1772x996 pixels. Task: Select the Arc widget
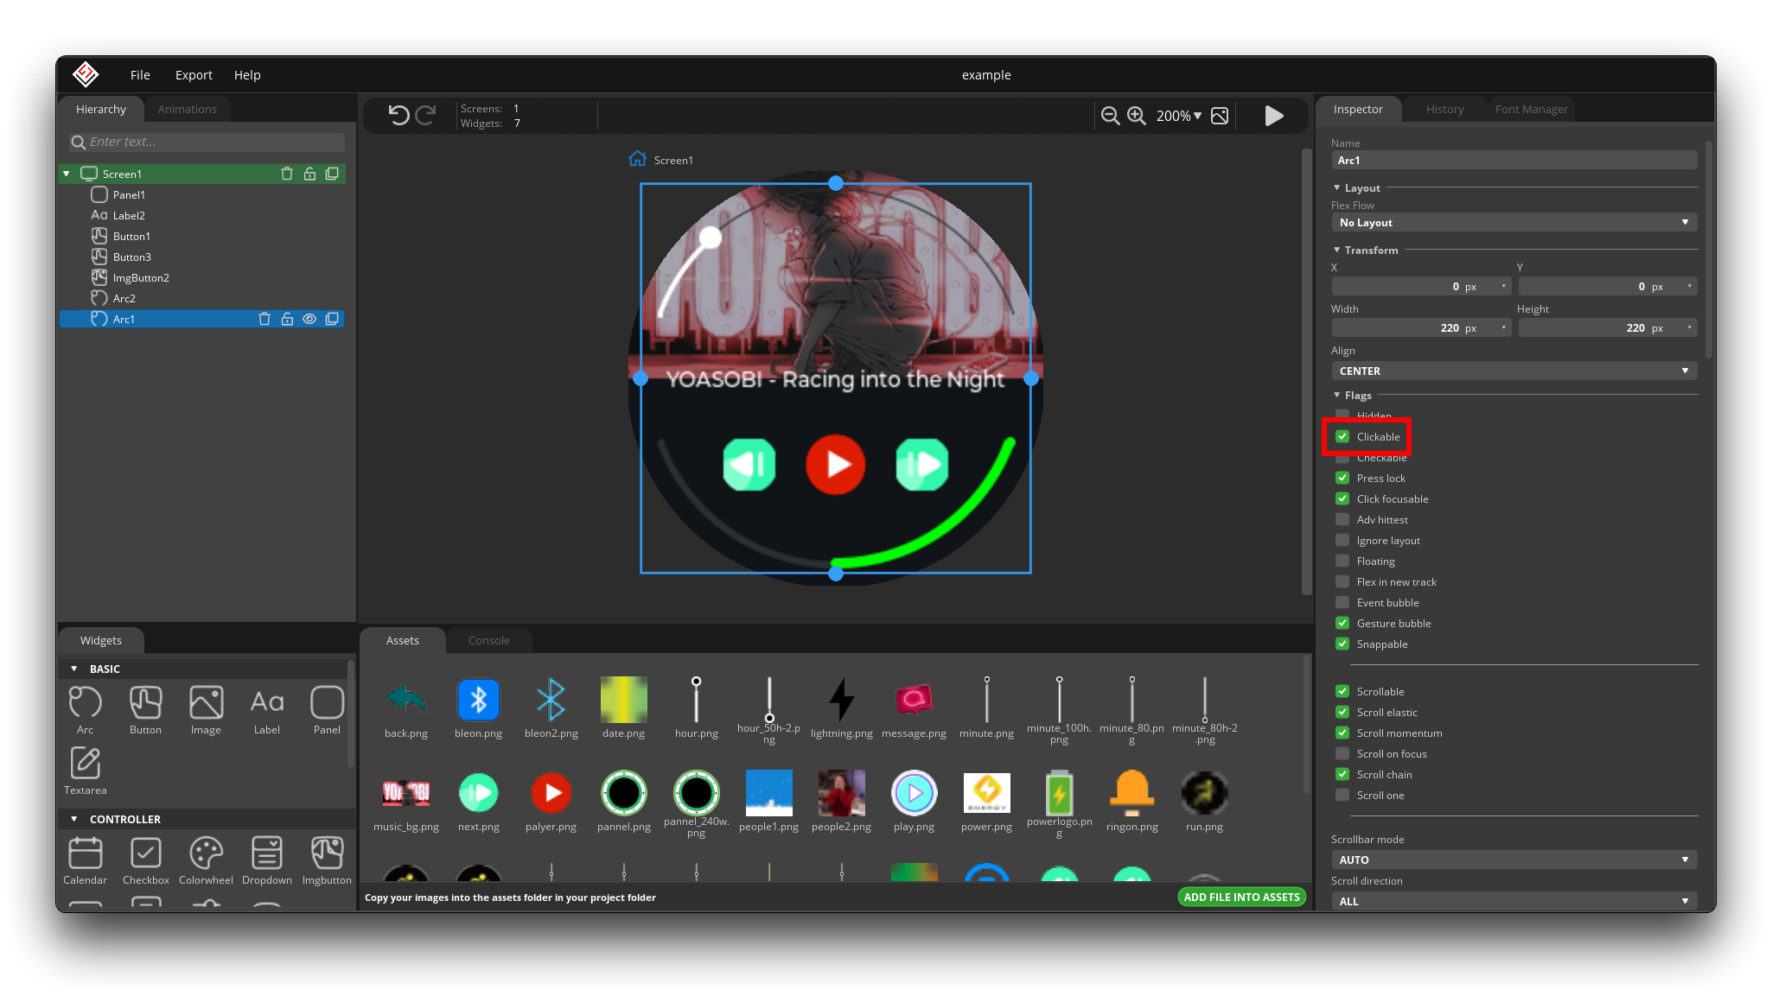(85, 710)
